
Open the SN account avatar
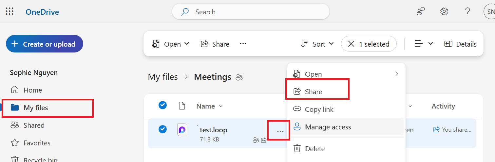tap(490, 12)
